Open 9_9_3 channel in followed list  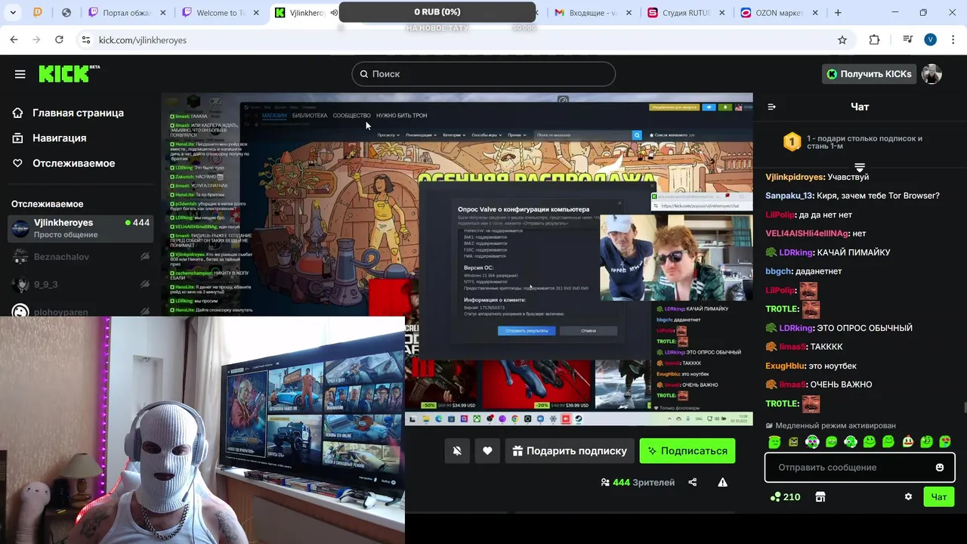coord(80,284)
